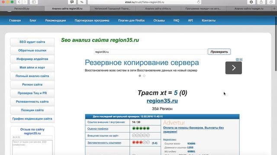Screen dimensions: 277x155
Task: Add a new tab with plus icon
Action: [274, 9]
